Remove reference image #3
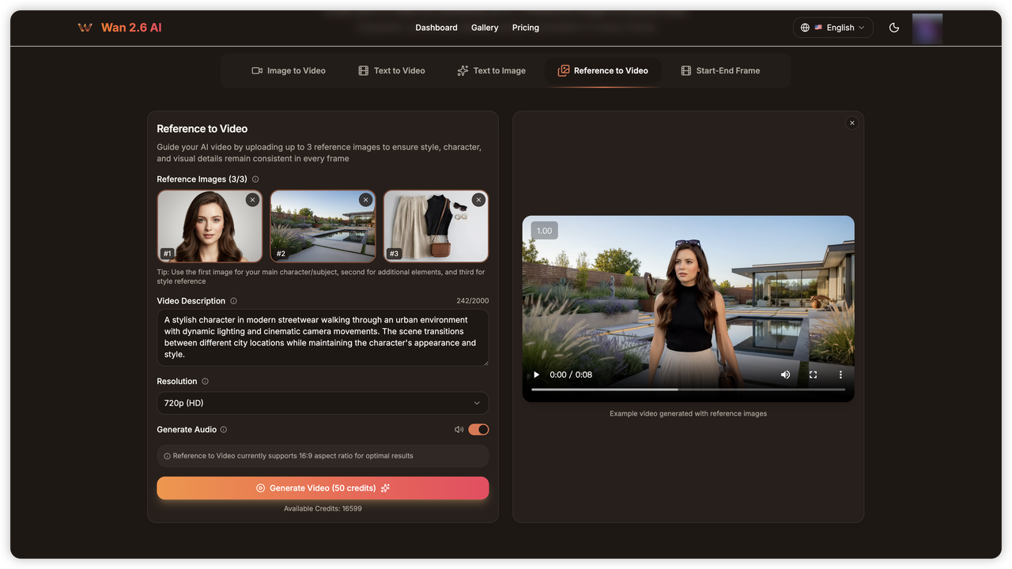 point(478,200)
